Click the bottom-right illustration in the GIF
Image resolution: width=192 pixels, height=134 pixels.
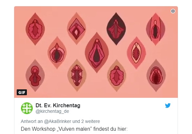click(x=156, y=76)
